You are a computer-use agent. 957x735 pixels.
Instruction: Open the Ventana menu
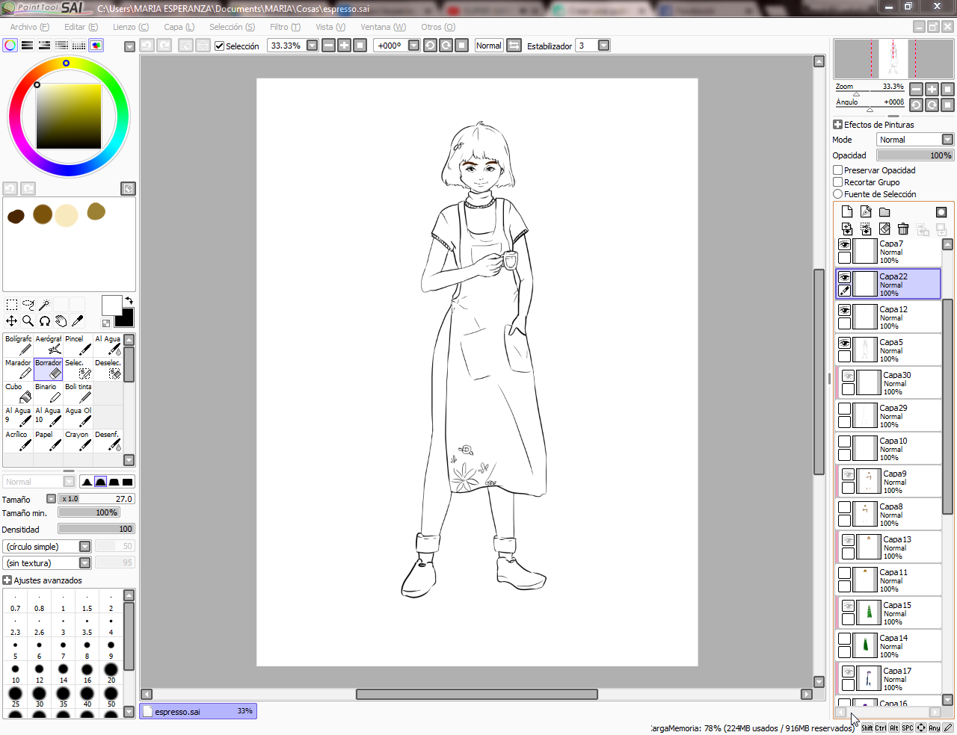(x=384, y=27)
